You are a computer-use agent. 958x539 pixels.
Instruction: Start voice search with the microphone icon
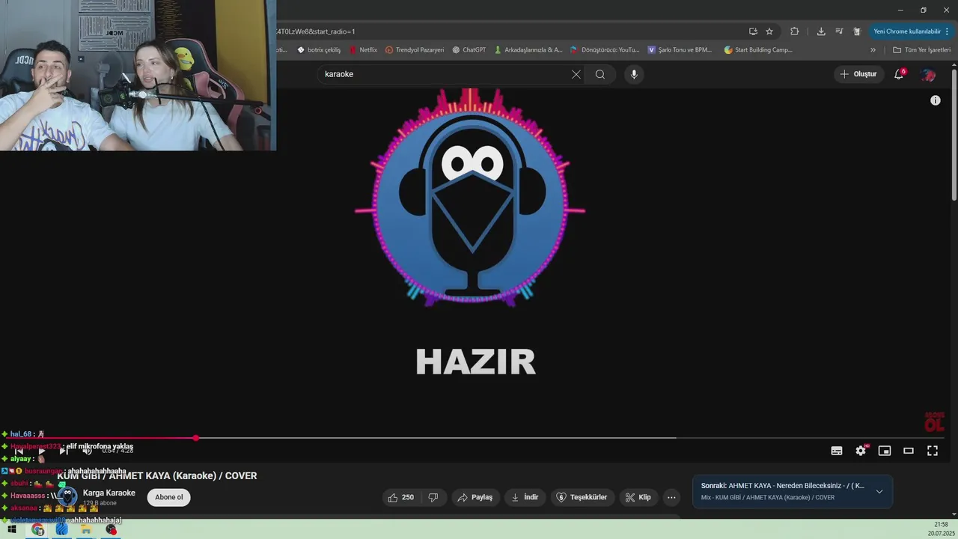coord(634,74)
